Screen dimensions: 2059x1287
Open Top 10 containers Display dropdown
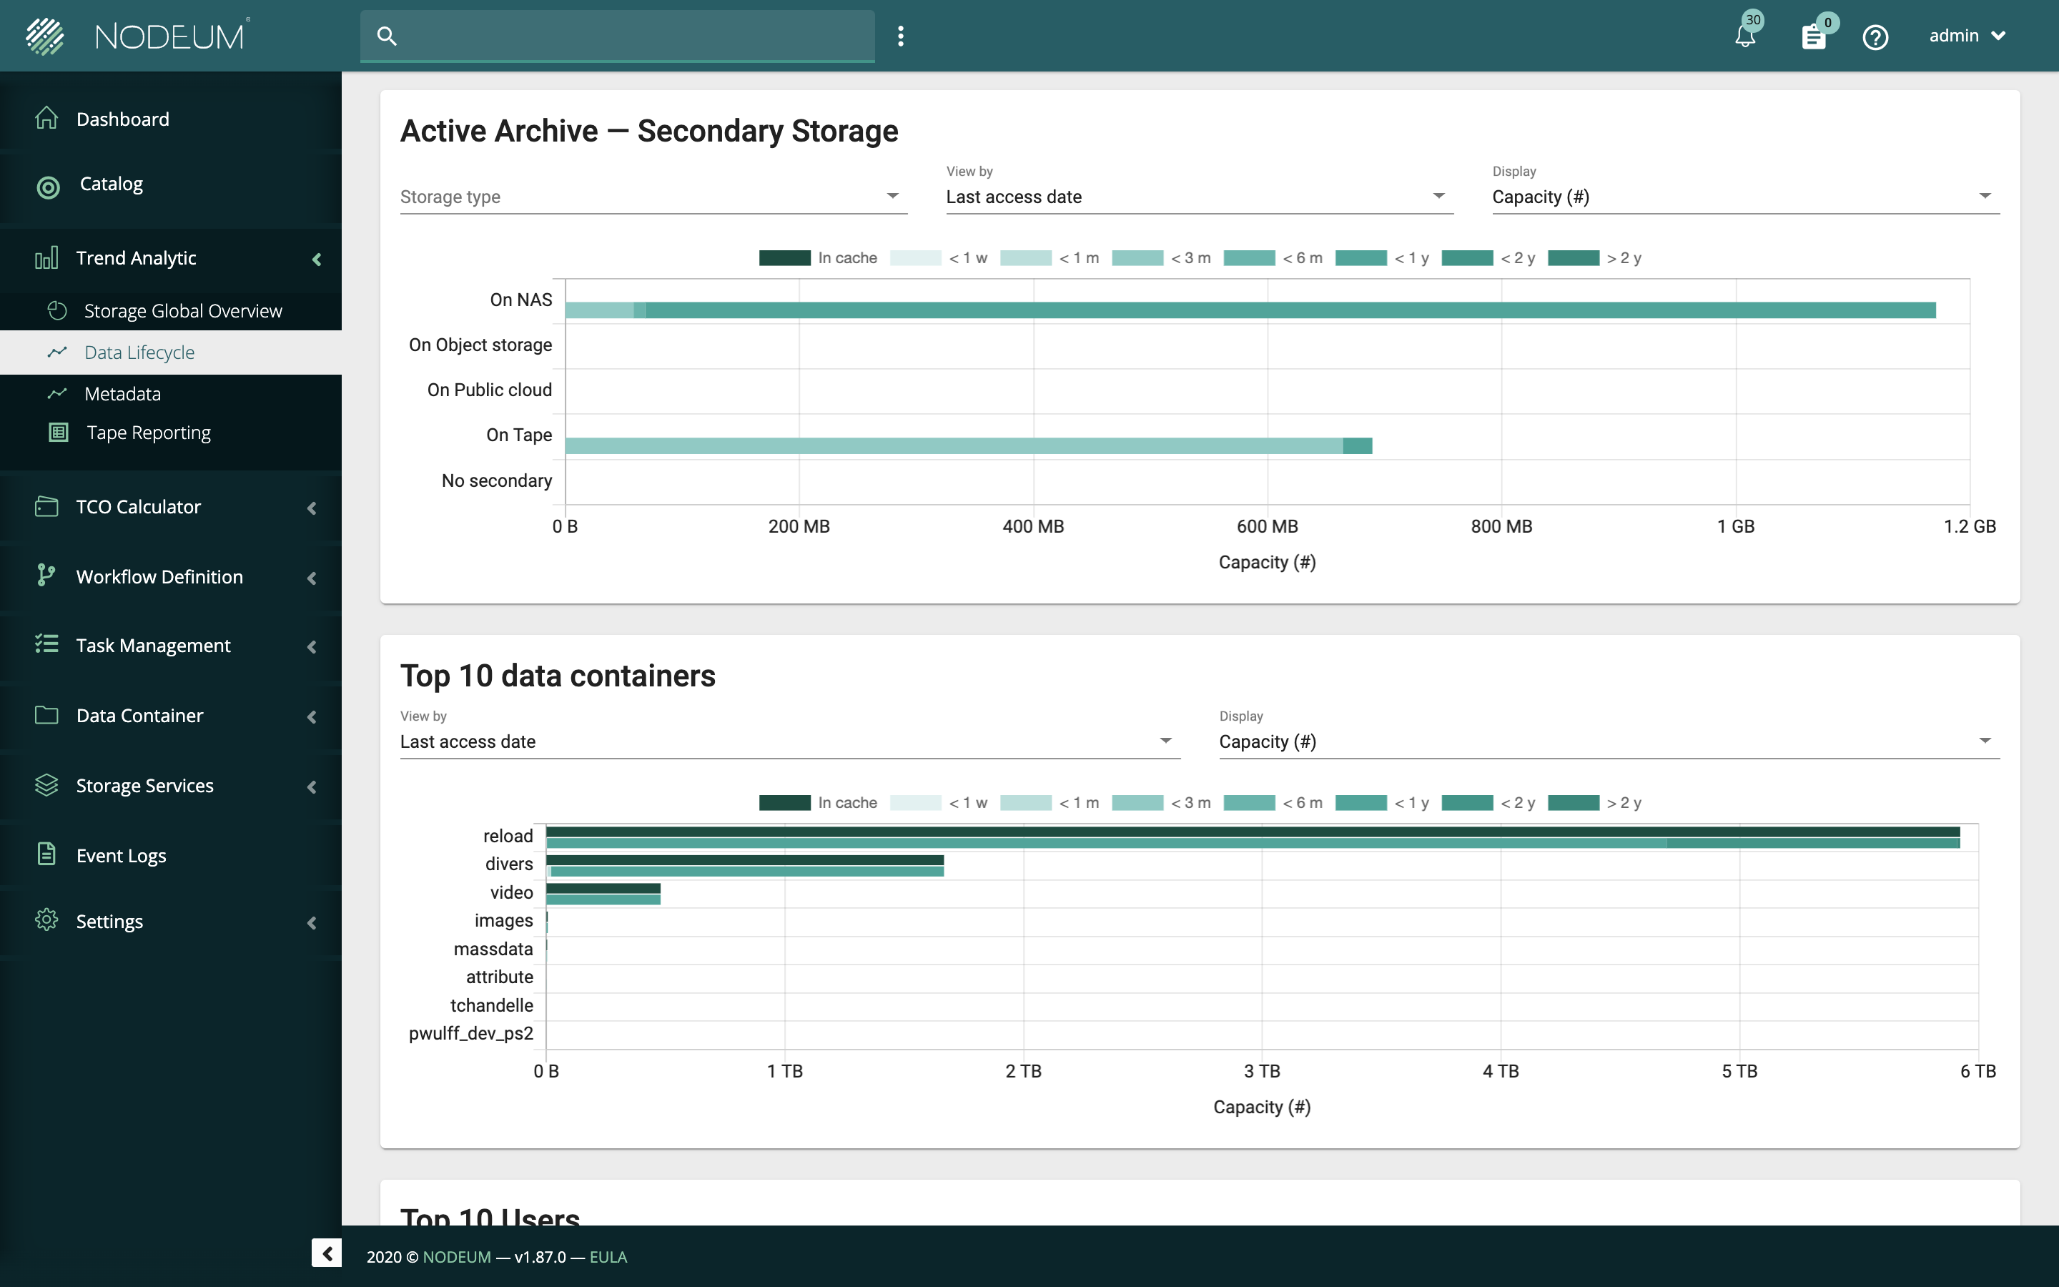[x=1608, y=741]
